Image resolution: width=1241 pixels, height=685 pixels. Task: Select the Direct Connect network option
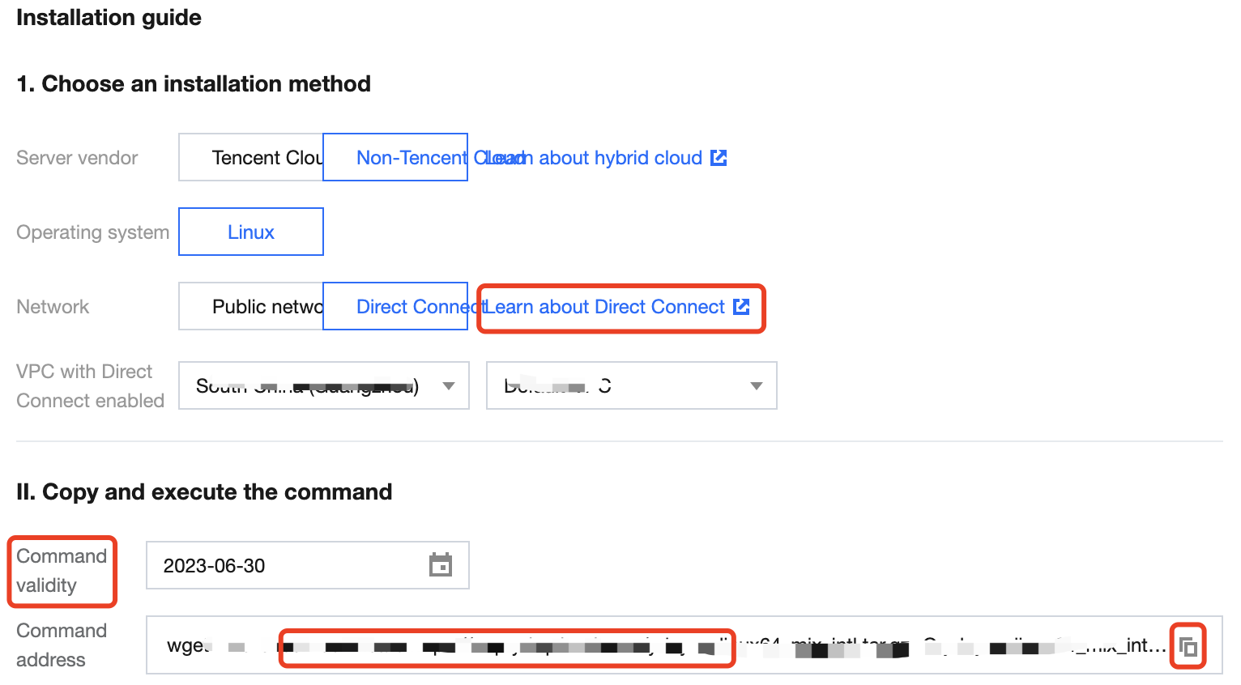[395, 307]
